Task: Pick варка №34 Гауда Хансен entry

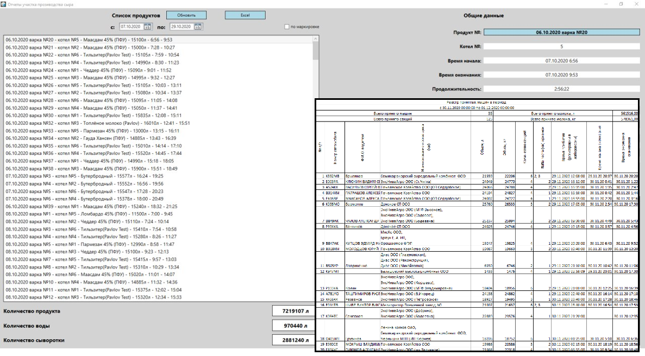Action: click(88, 138)
